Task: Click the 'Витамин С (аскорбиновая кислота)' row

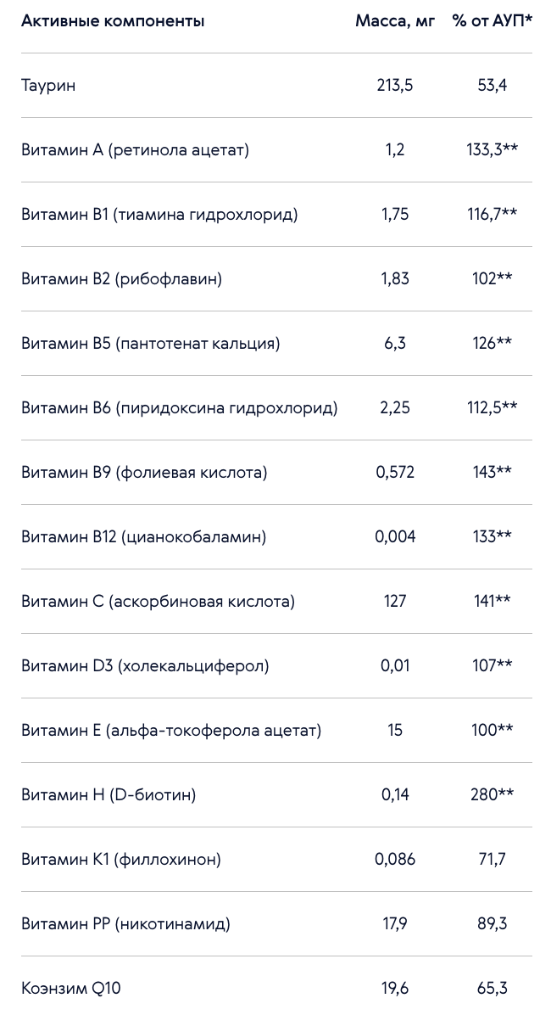Action: point(277,602)
